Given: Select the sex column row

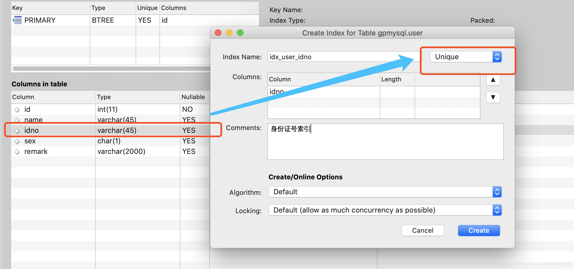Looking at the screenshot, I should (110, 141).
